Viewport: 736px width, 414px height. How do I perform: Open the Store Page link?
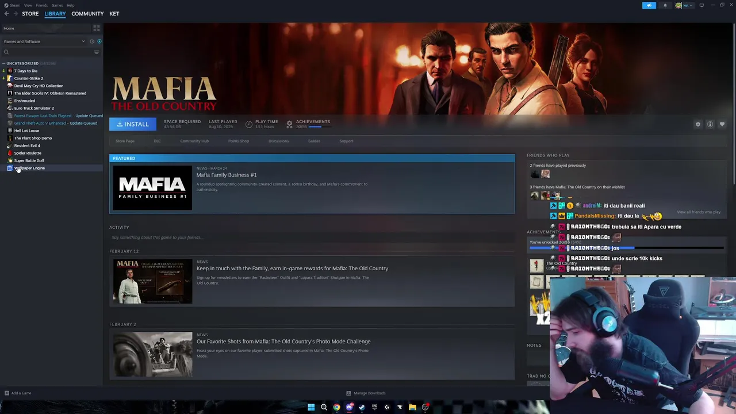pos(125,141)
